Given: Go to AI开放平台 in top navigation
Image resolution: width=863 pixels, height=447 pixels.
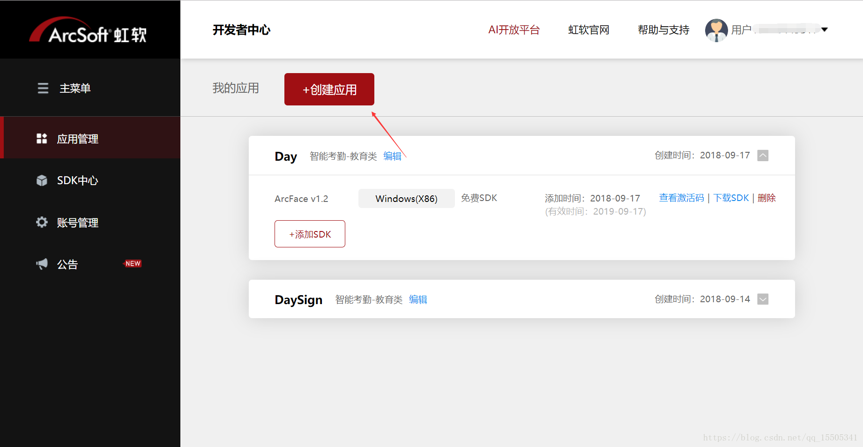Looking at the screenshot, I should [514, 30].
